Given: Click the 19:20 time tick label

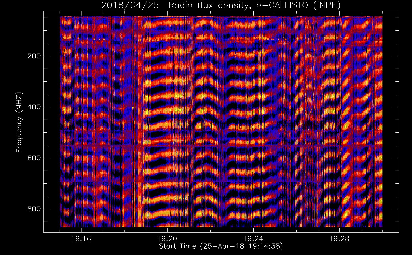Looking at the screenshot, I should coord(167,239).
